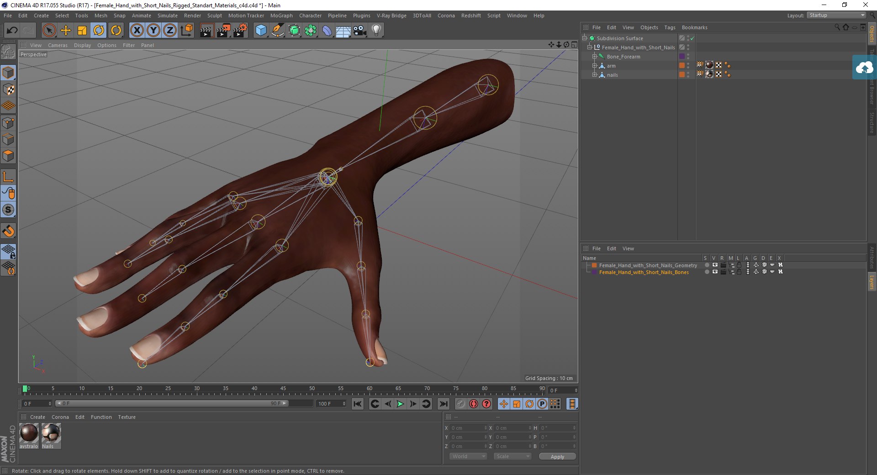Image resolution: width=877 pixels, height=475 pixels.
Task: Click the Spline Pen tool icon
Action: pos(277,31)
